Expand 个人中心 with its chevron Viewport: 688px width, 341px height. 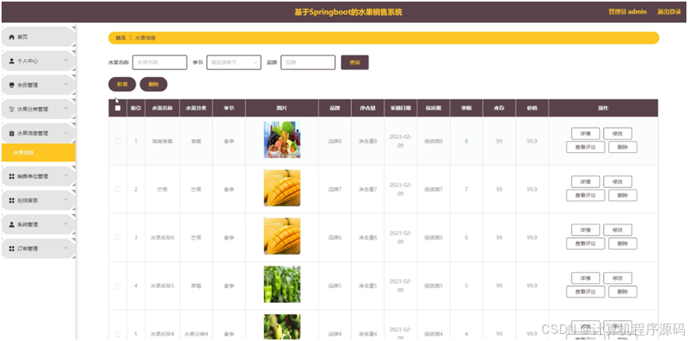(x=66, y=60)
